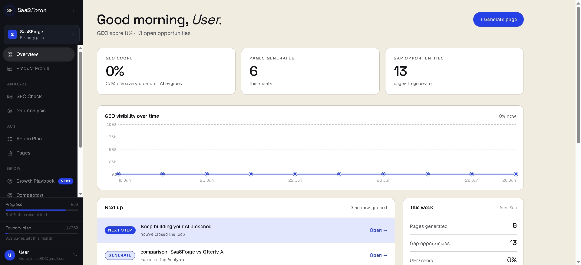
Task: Expand the SaaSForge Foundry plan workspace switcher
Action: click(42, 34)
